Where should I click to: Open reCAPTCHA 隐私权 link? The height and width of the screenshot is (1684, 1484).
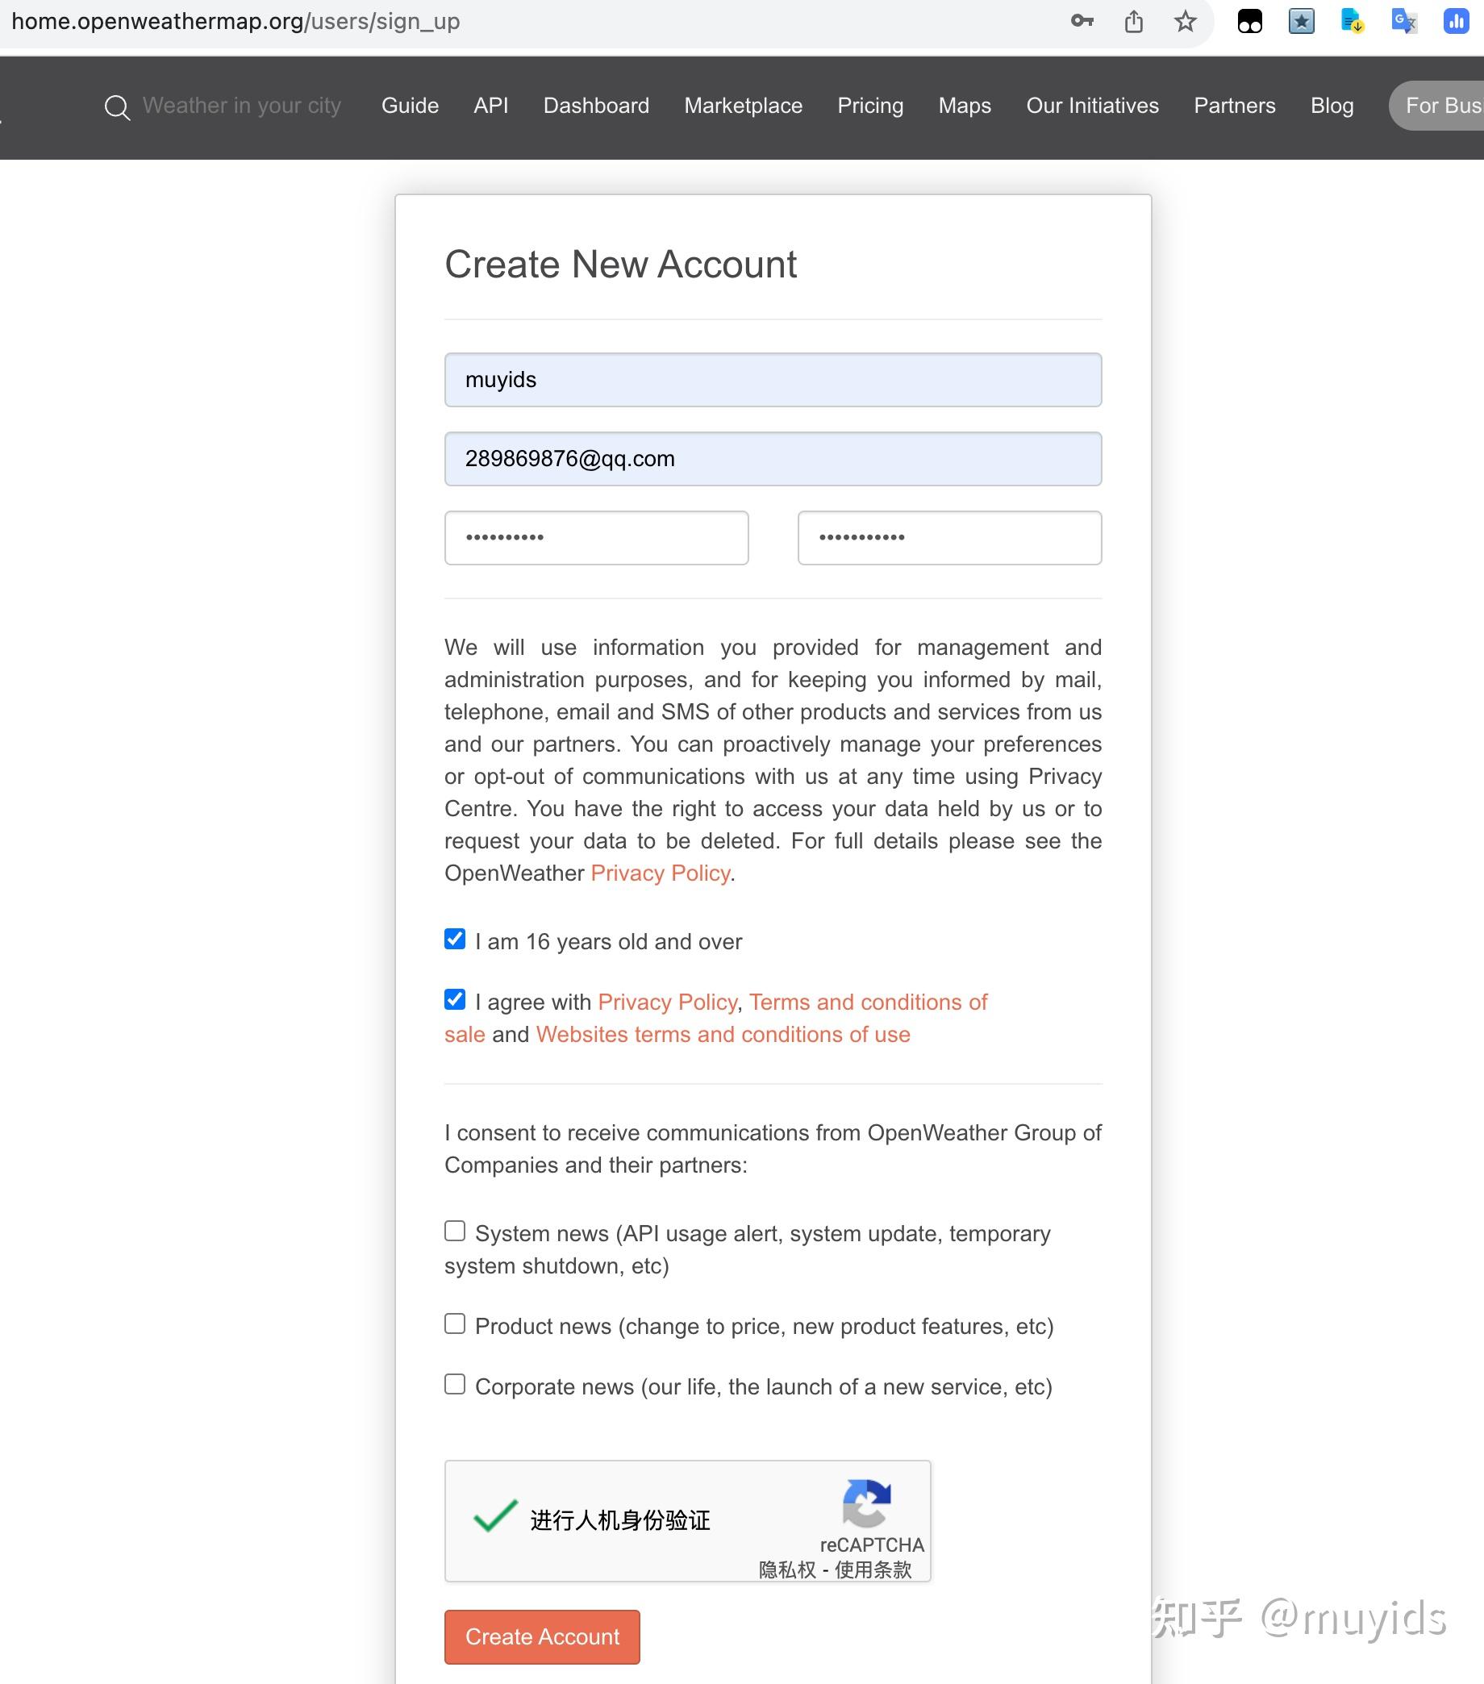click(787, 1569)
